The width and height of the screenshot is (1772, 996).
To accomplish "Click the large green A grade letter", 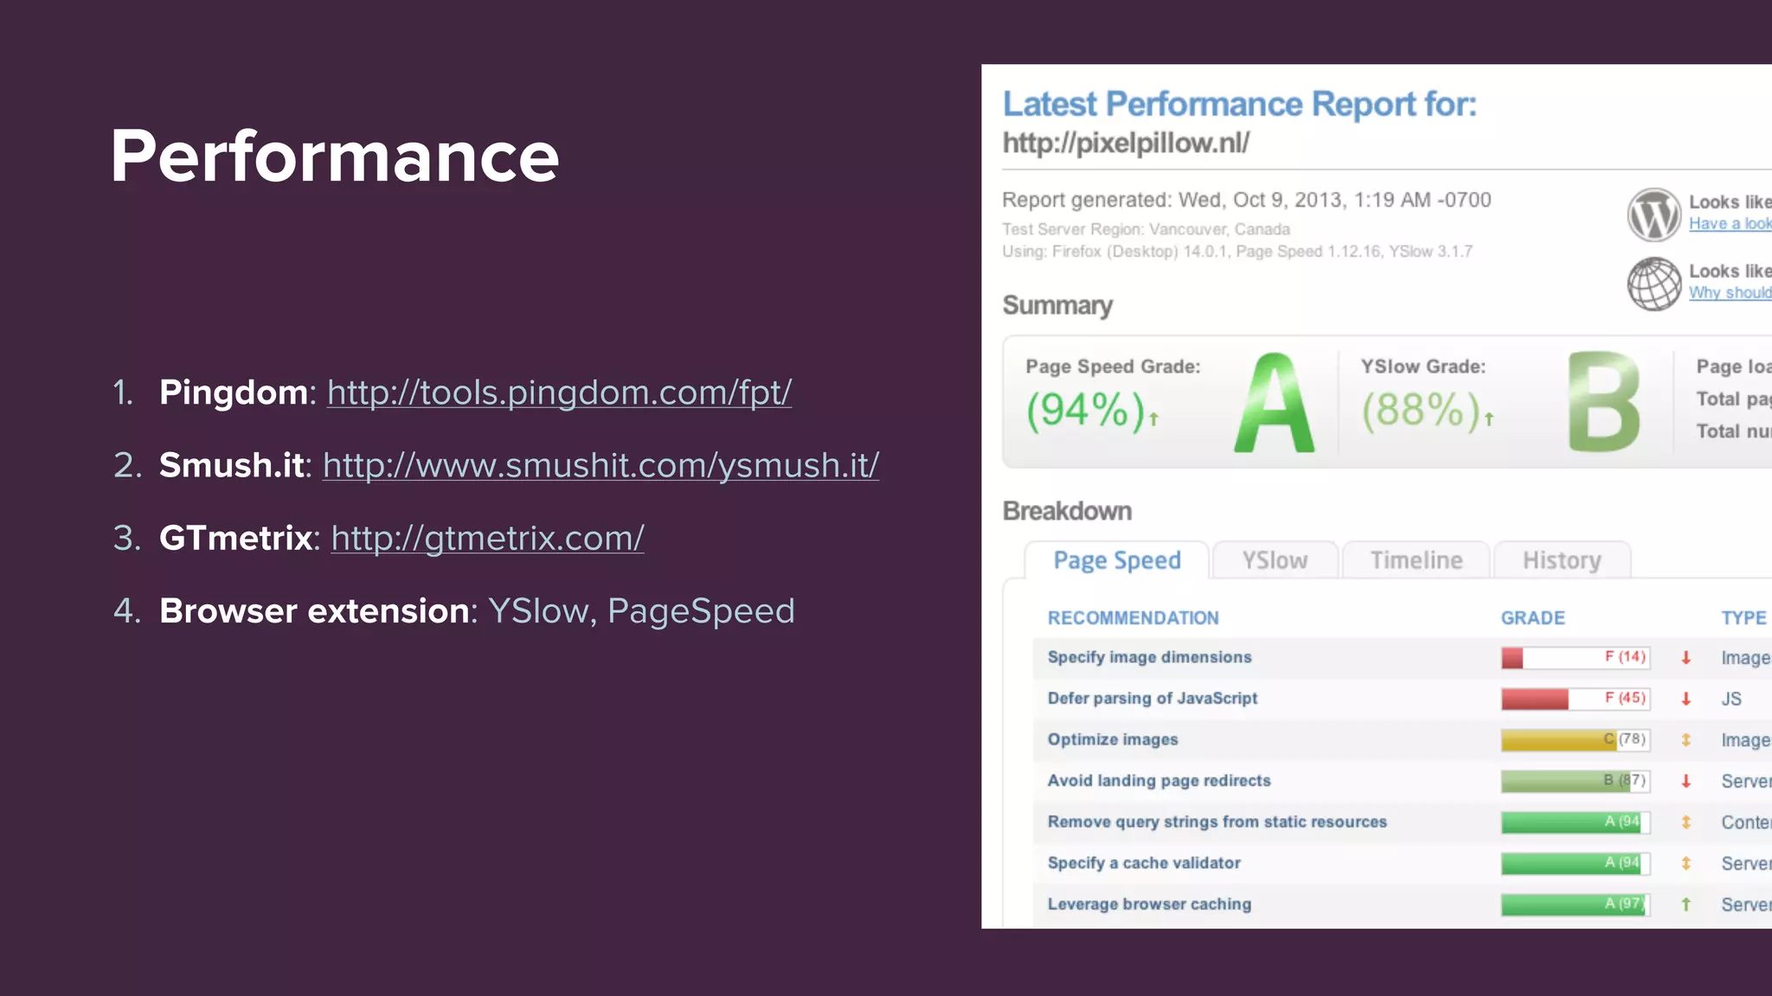I will 1274,402.
